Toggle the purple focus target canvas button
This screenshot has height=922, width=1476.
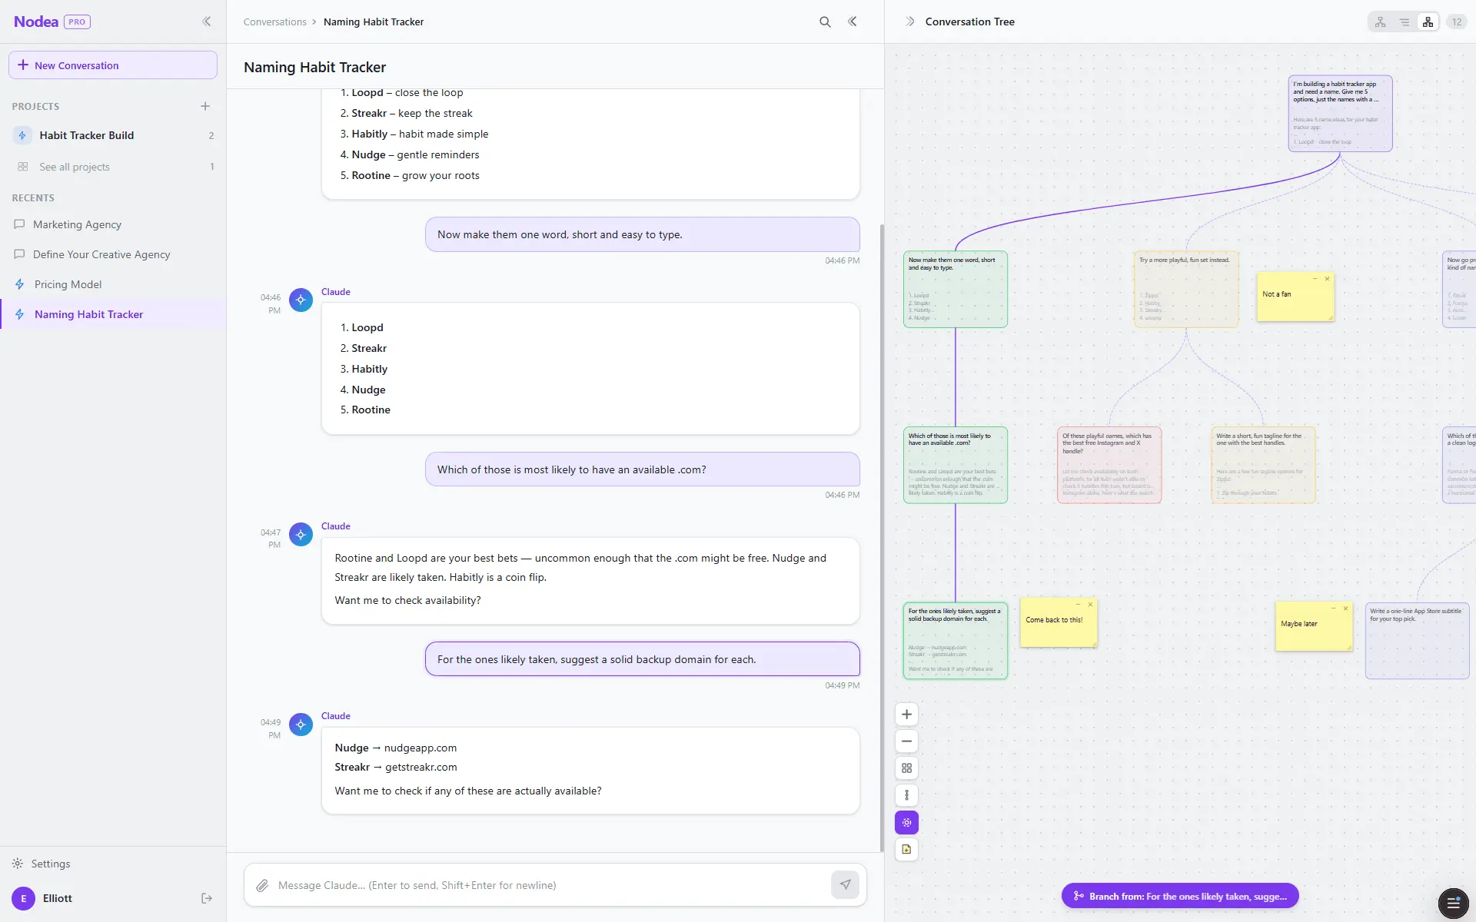tap(906, 822)
